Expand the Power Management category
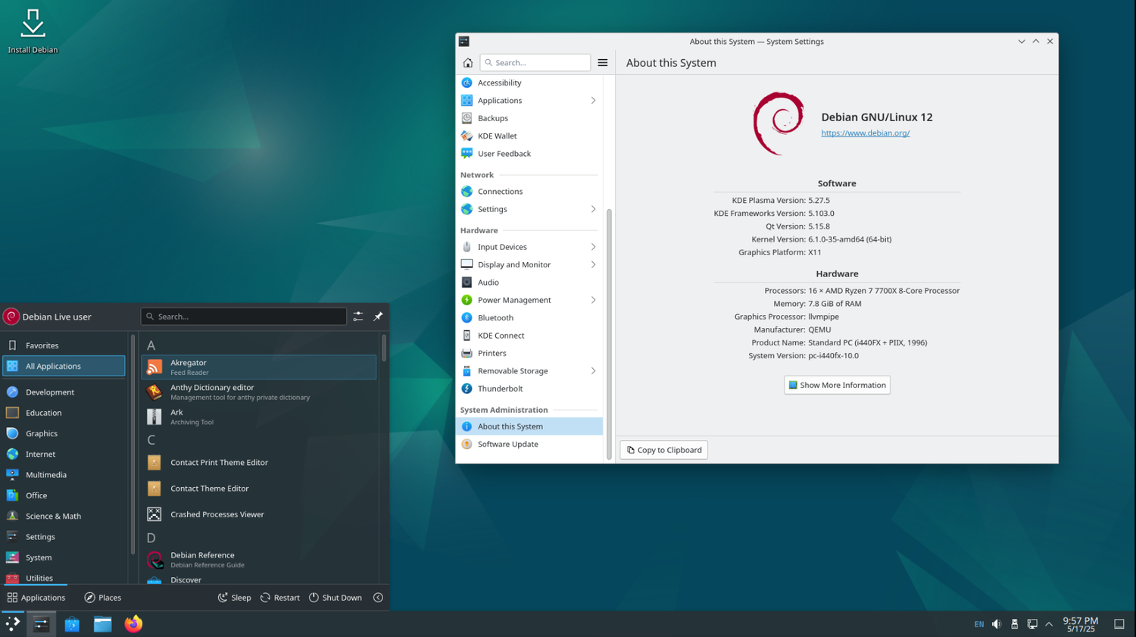 click(x=593, y=300)
